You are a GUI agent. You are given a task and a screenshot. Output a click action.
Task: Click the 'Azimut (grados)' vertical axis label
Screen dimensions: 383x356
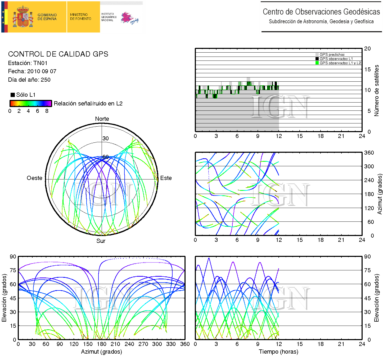(380, 194)
